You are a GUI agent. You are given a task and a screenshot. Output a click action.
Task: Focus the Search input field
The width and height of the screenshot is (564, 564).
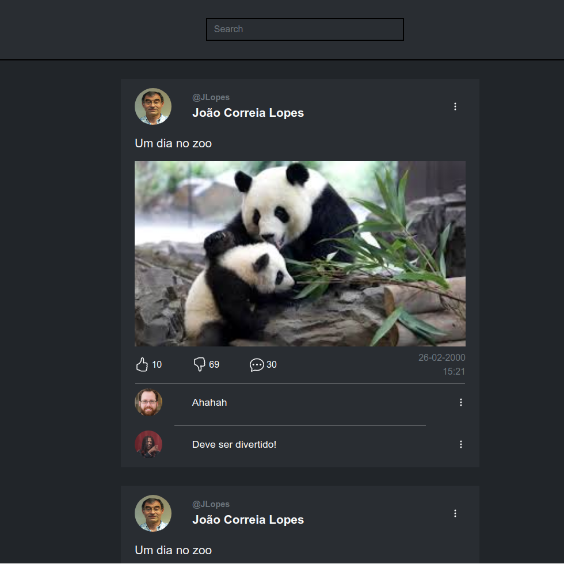pyautogui.click(x=305, y=29)
